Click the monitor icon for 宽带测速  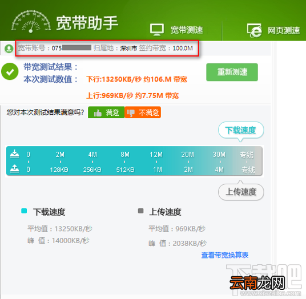tap(157, 30)
